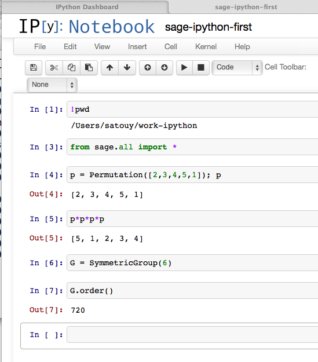The image size is (318, 362).
Task: Click the IP[y]: Notebook logo
Action: [x=87, y=26]
